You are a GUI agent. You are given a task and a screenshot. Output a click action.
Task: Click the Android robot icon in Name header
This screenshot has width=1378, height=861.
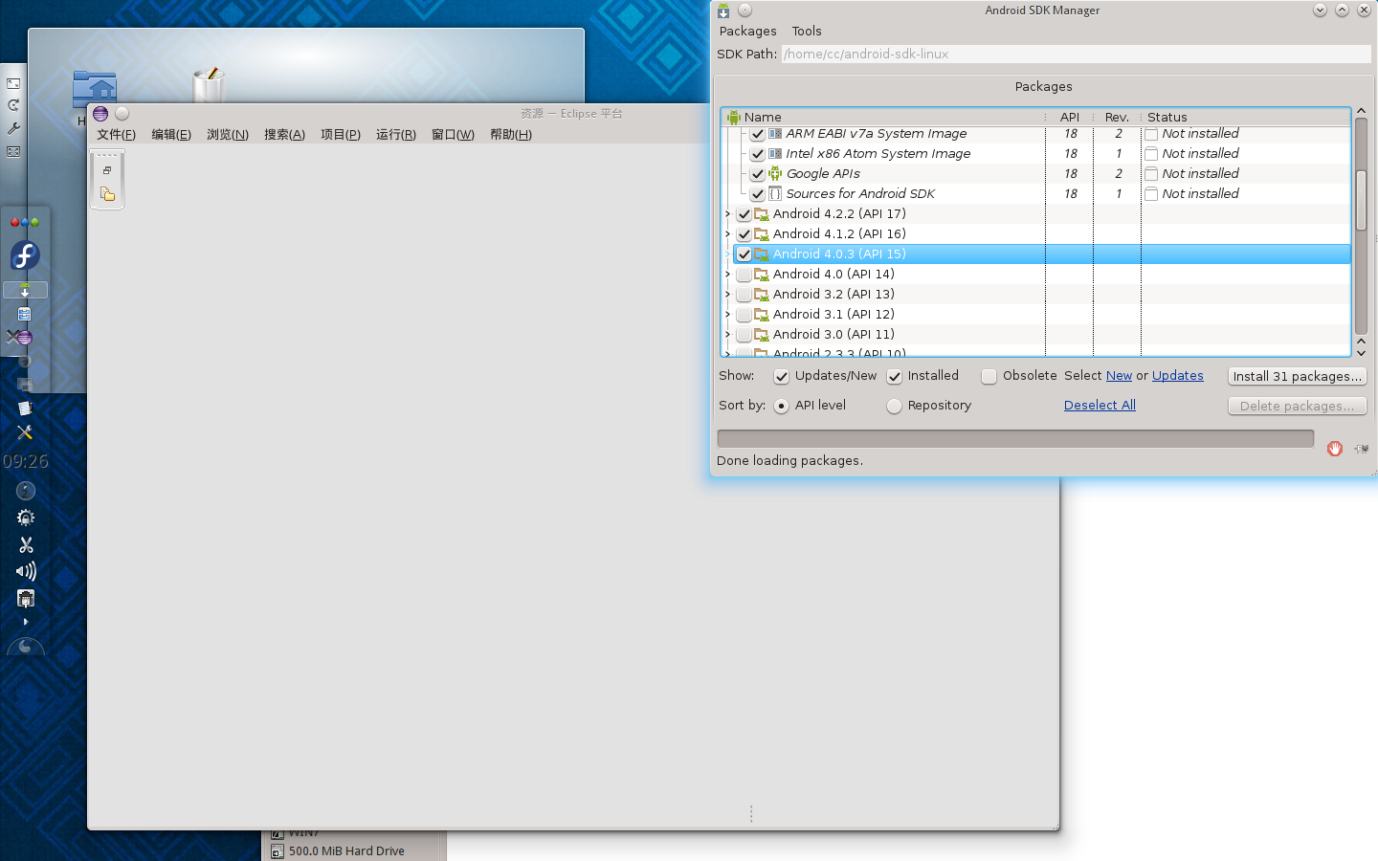733,117
